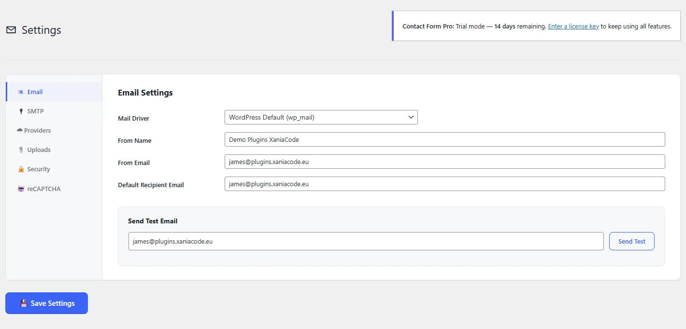686x329 pixels.
Task: Click the Send Test Email heading
Action: (153, 221)
